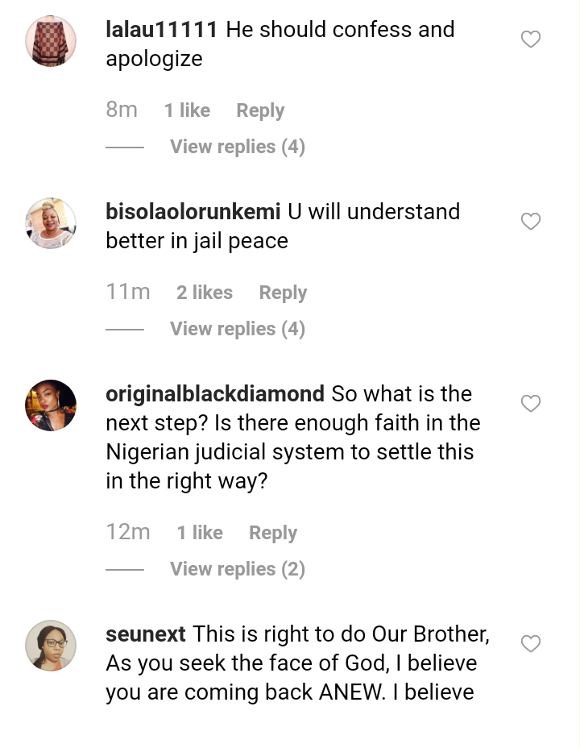
Task: Like seunext's comment via the heart icon
Action: click(x=531, y=643)
